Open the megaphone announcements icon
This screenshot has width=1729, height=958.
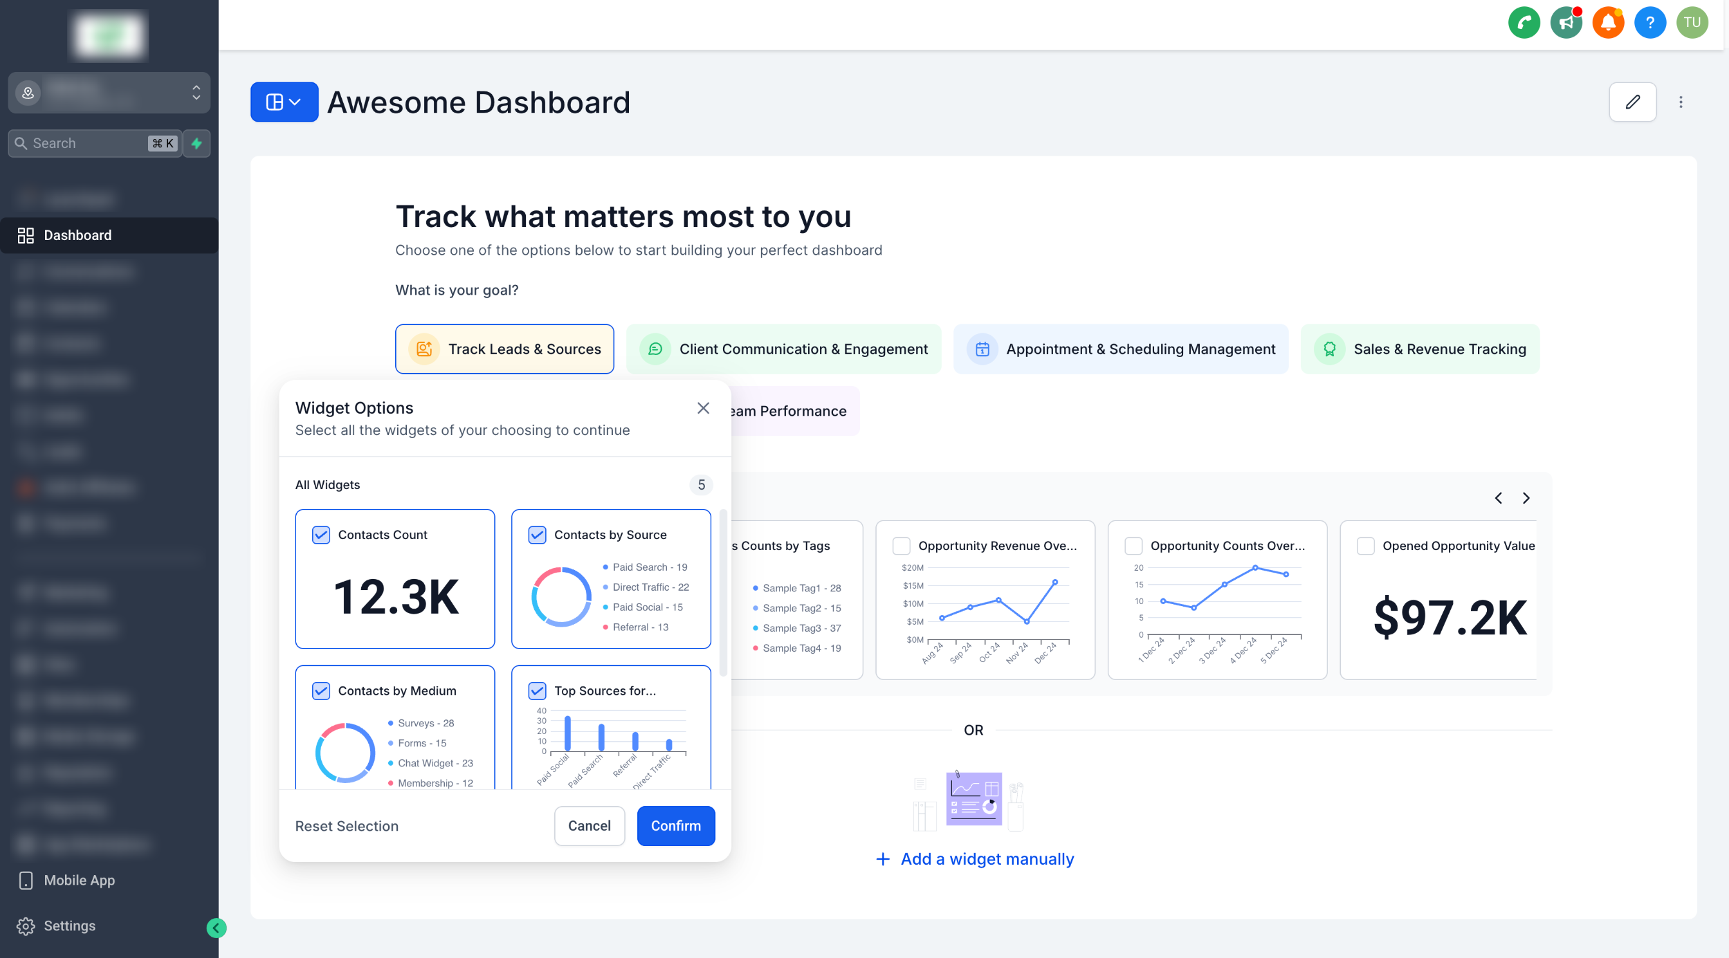click(x=1566, y=23)
